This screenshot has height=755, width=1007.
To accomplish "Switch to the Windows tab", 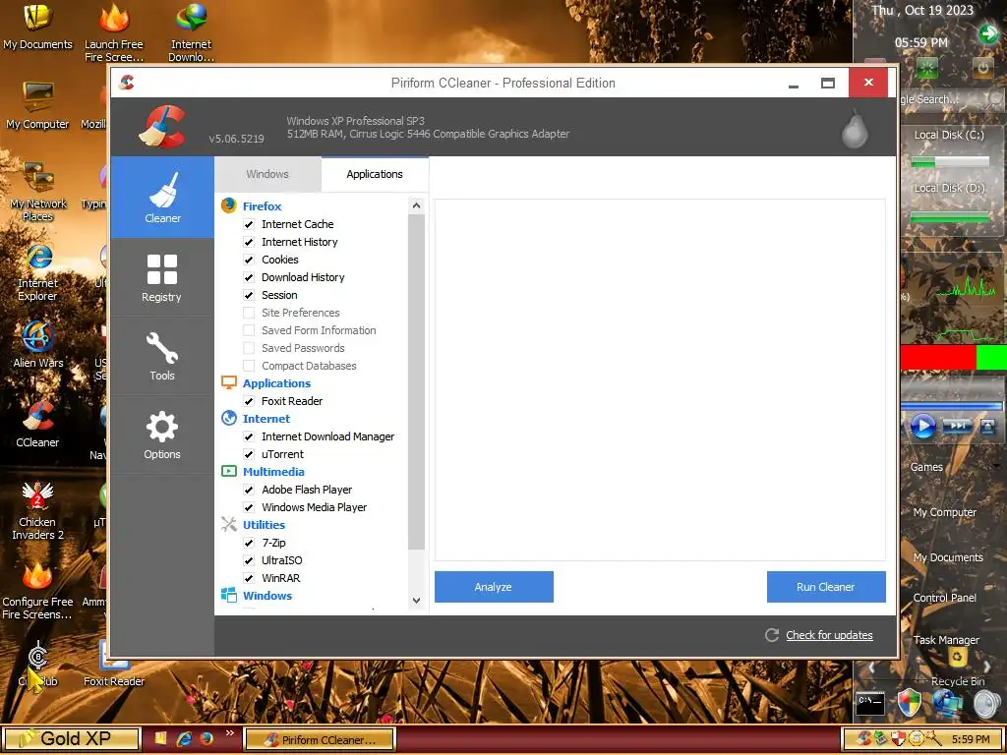I will [x=267, y=174].
